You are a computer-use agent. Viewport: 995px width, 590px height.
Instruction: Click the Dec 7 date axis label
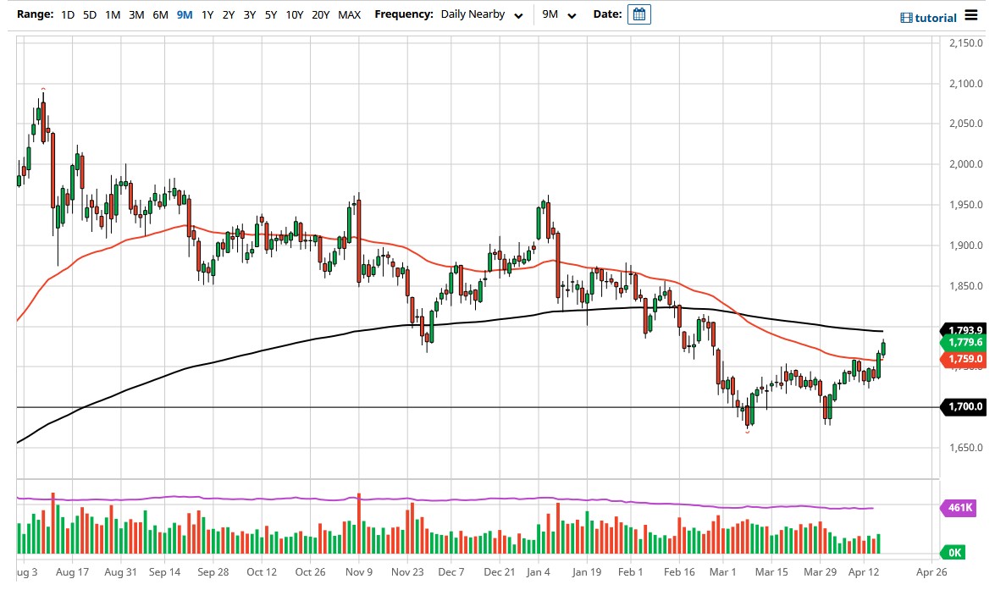tap(451, 572)
